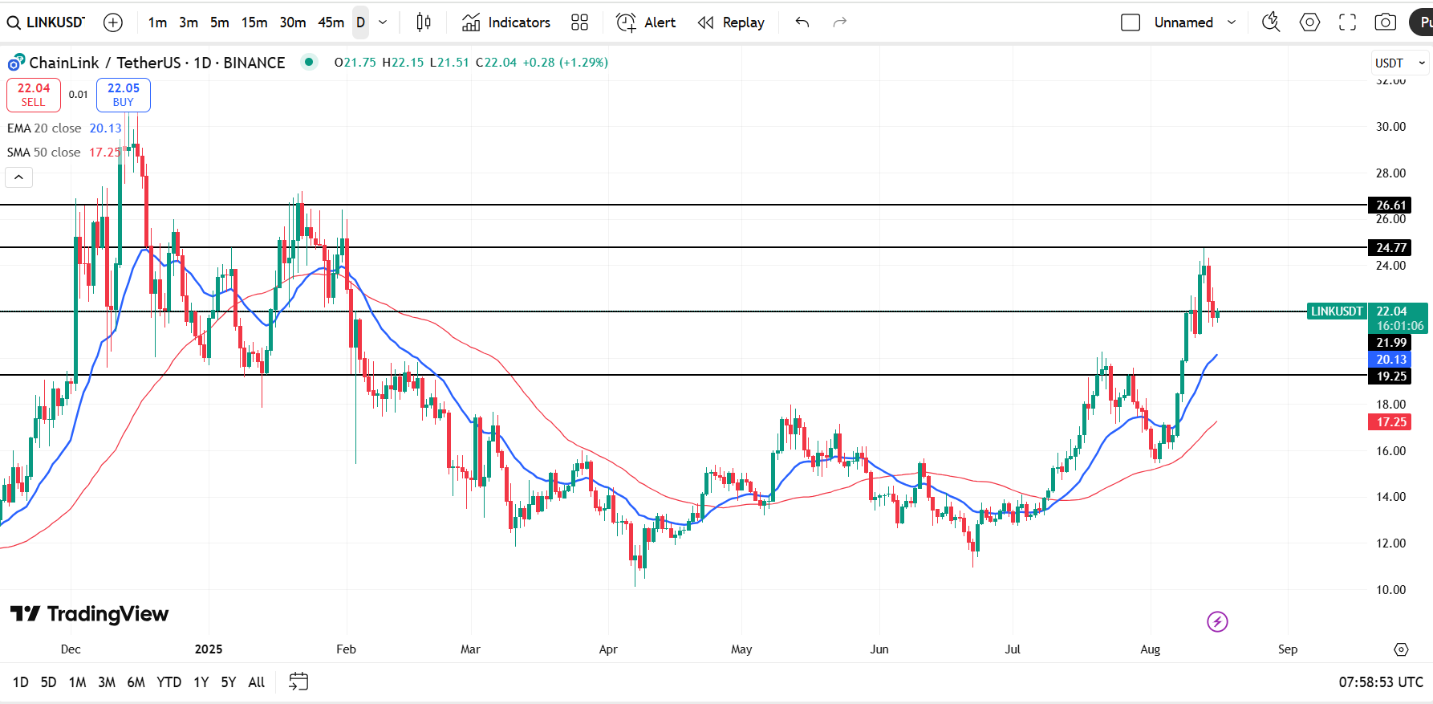Click the 22.05 BUY button

(124, 95)
